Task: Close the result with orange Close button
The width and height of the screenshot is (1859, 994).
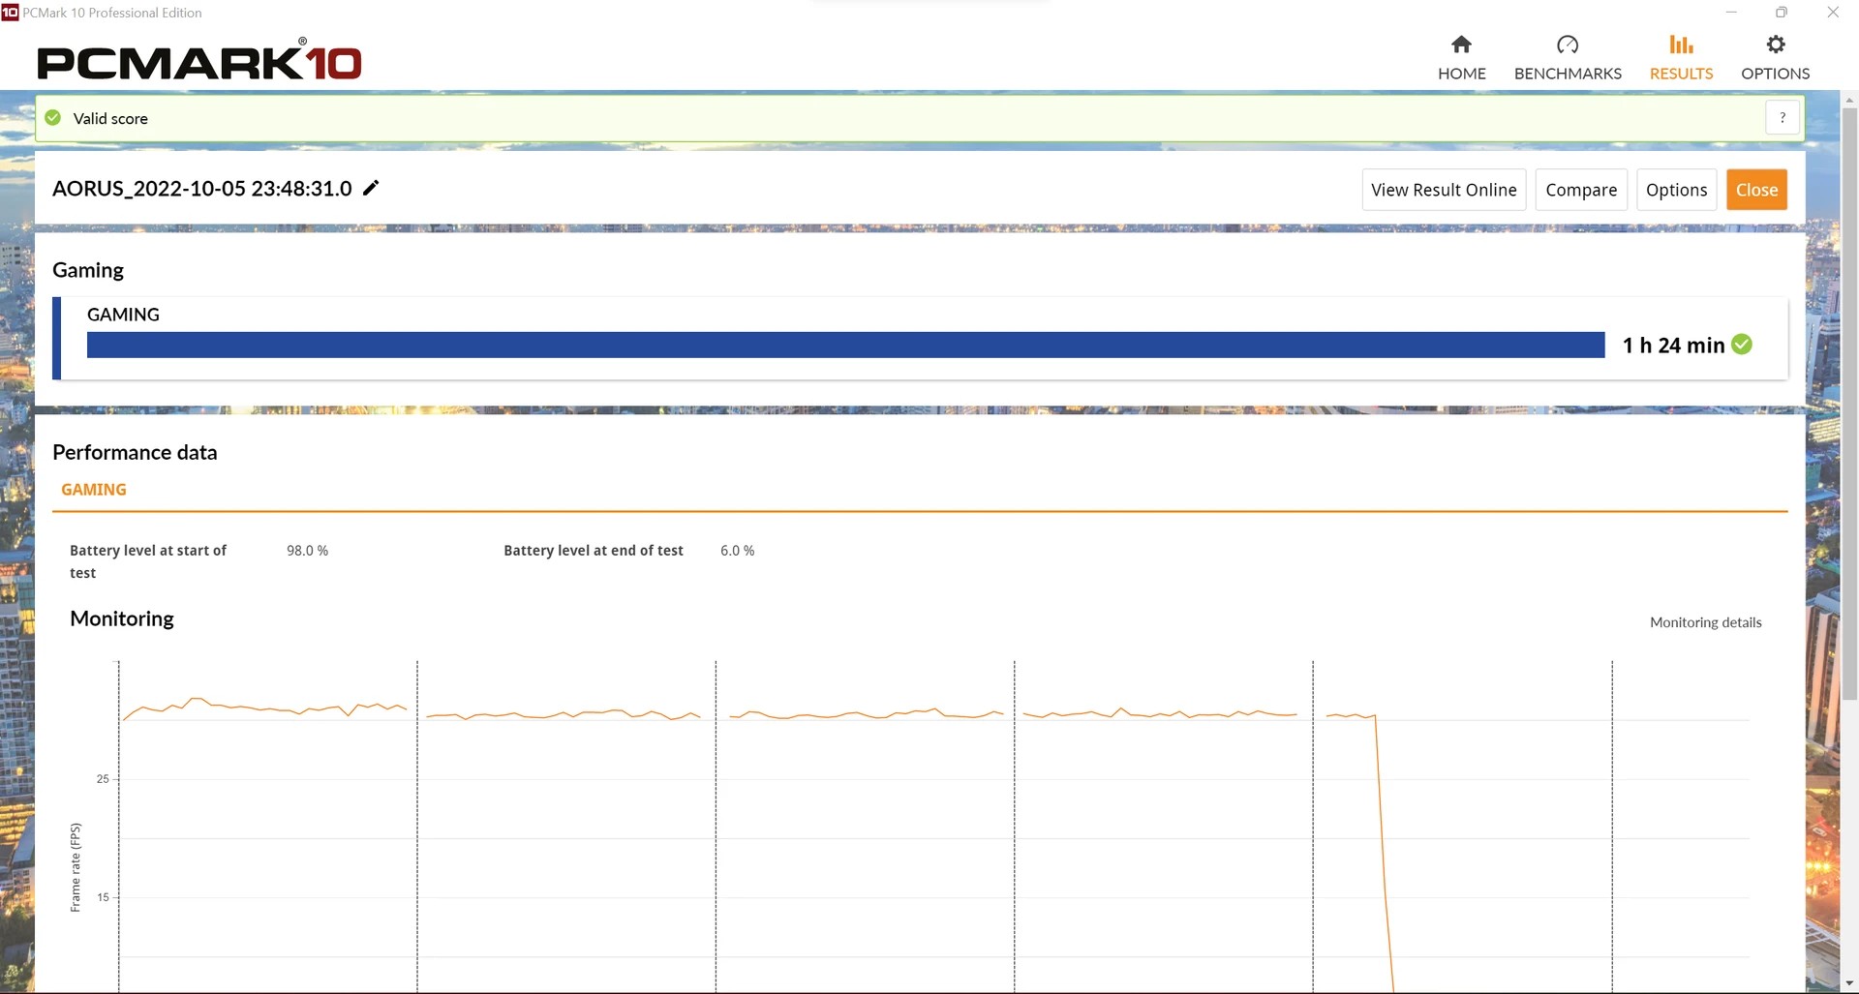Action: click(x=1756, y=190)
